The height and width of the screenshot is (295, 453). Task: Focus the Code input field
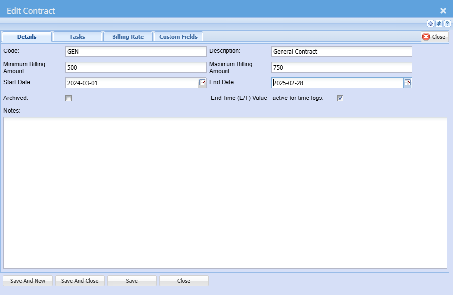coord(136,52)
